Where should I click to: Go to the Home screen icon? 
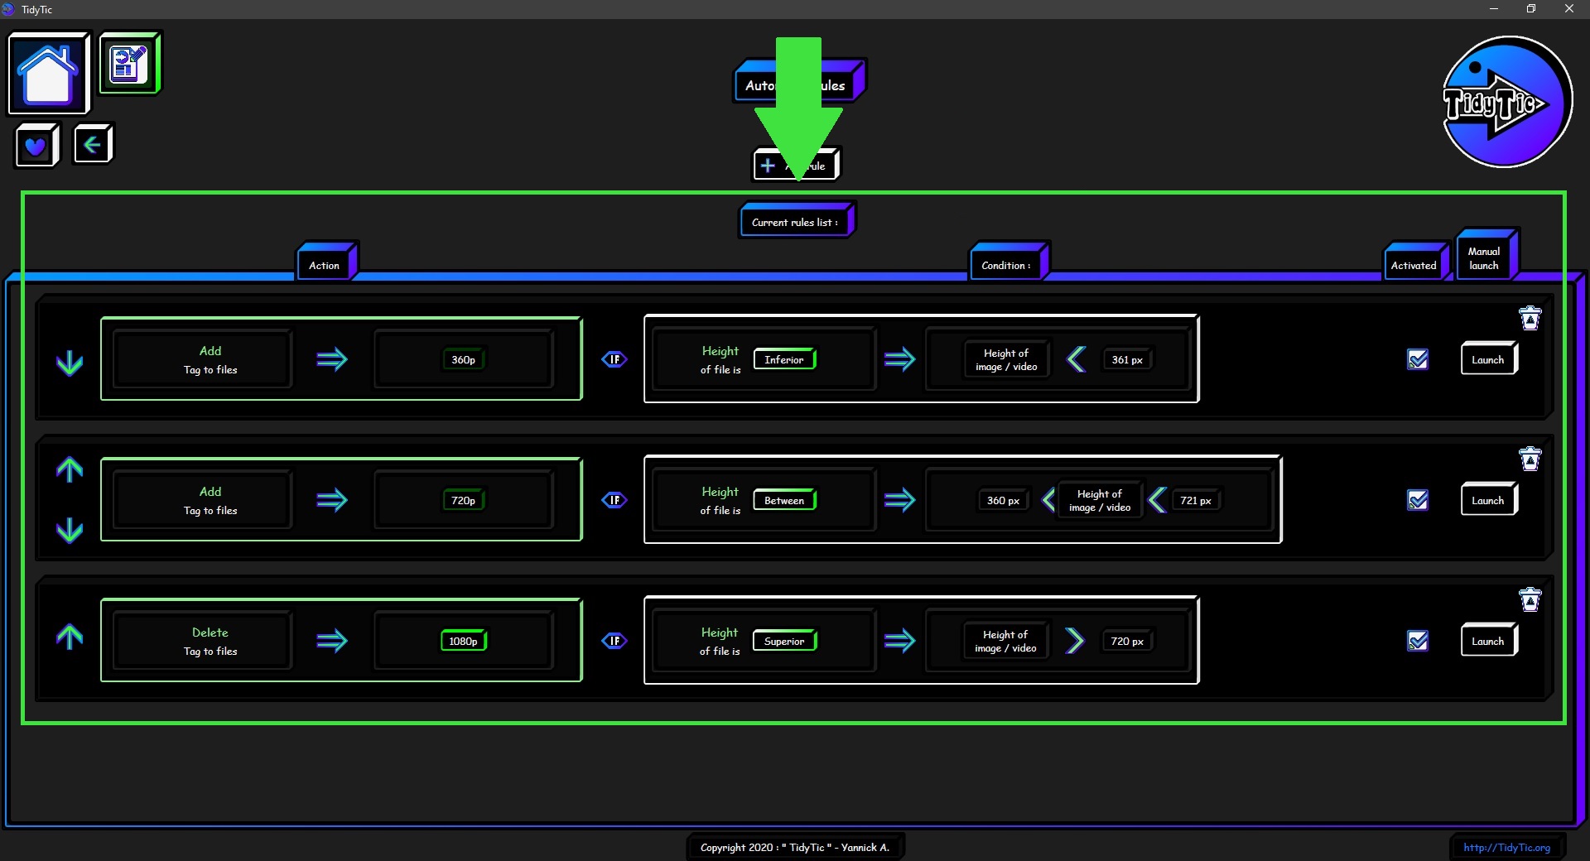tap(48, 73)
